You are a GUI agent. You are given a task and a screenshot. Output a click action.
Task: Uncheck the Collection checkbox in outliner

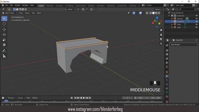coord(172,16)
